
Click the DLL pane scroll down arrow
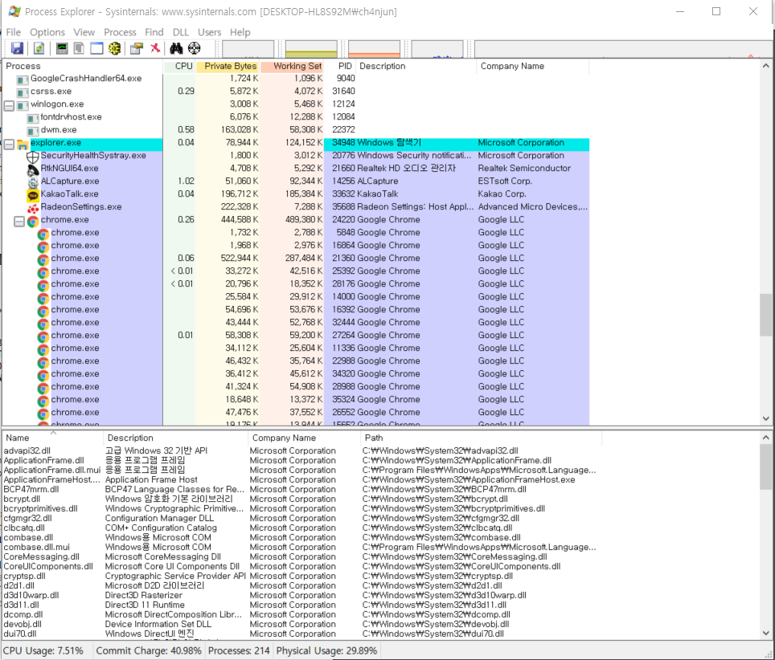pyautogui.click(x=766, y=633)
